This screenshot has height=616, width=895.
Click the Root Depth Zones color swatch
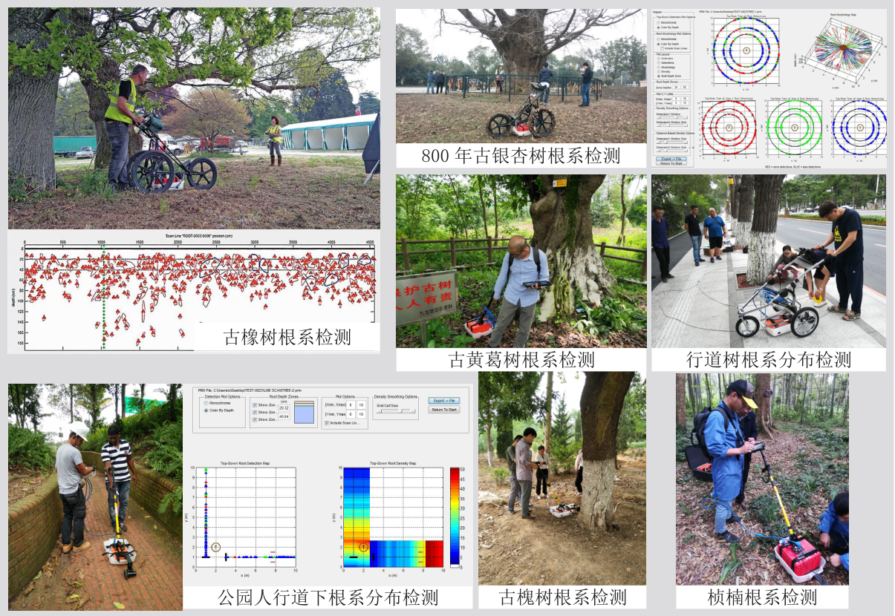click(x=305, y=412)
